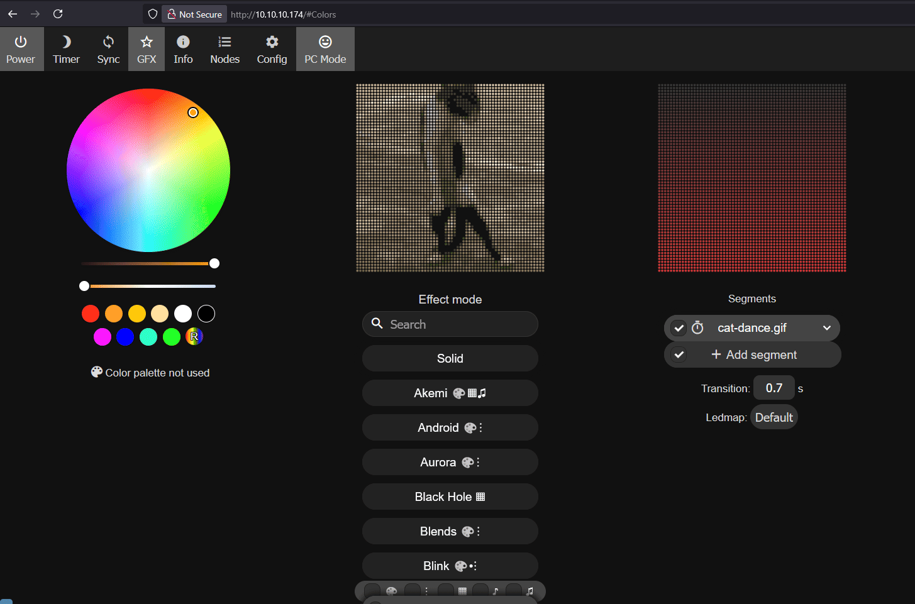The image size is (915, 604).
Task: Select the Aurora effect
Action: (x=450, y=463)
